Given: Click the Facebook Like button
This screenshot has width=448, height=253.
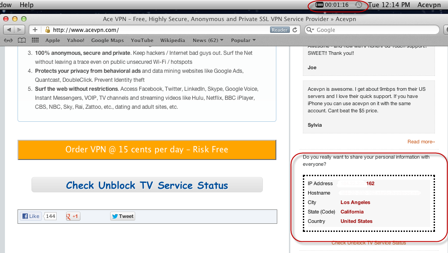Looking at the screenshot, I should point(31,216).
